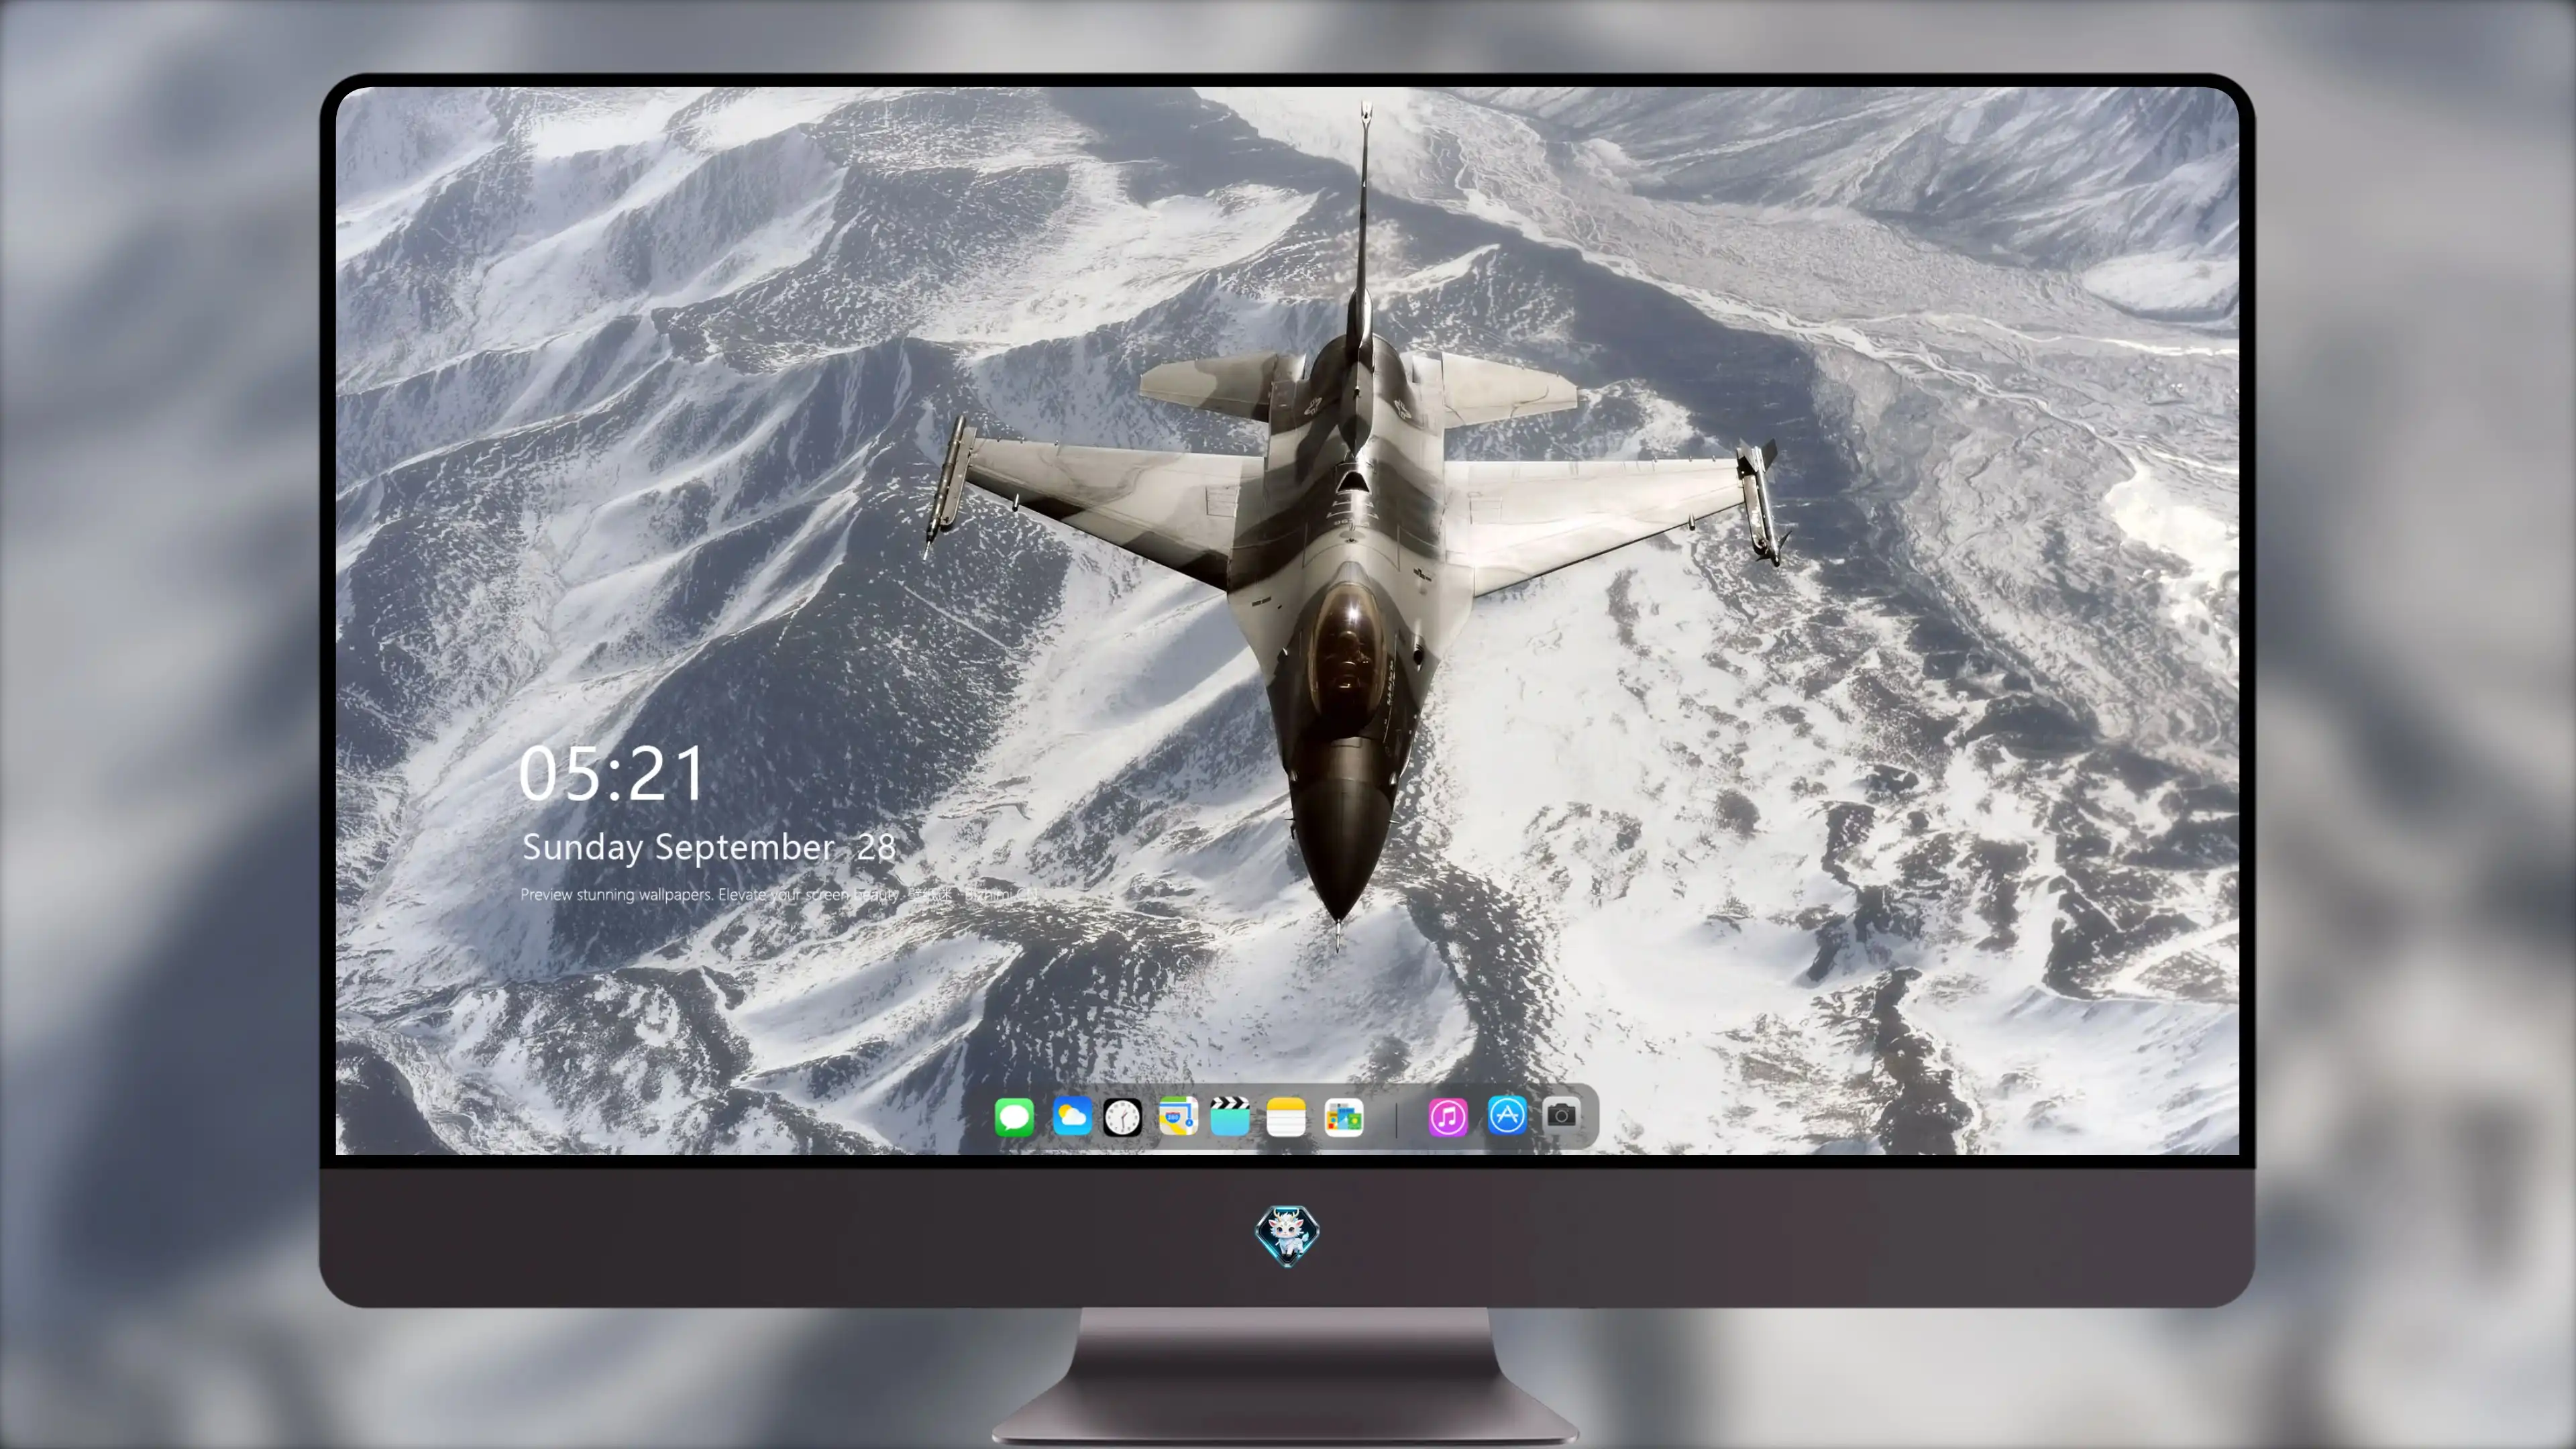Open the Camera app in the dock
2576x1449 pixels.
[x=1561, y=1115]
